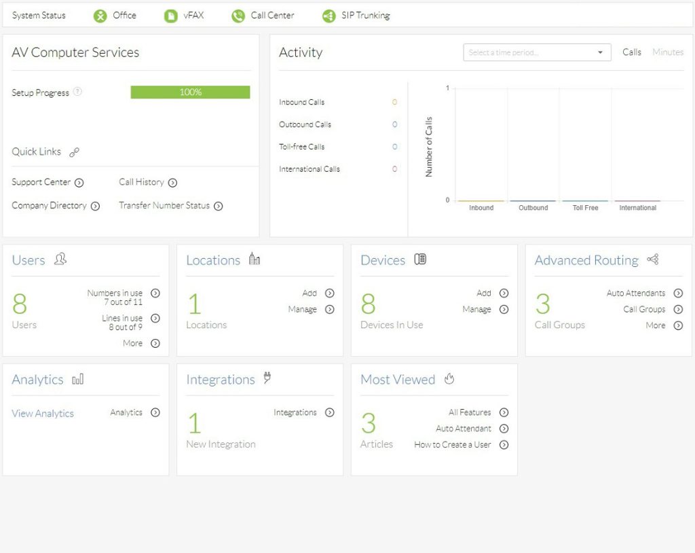695x553 pixels.
Task: Click the Call Center status icon
Action: tap(238, 16)
